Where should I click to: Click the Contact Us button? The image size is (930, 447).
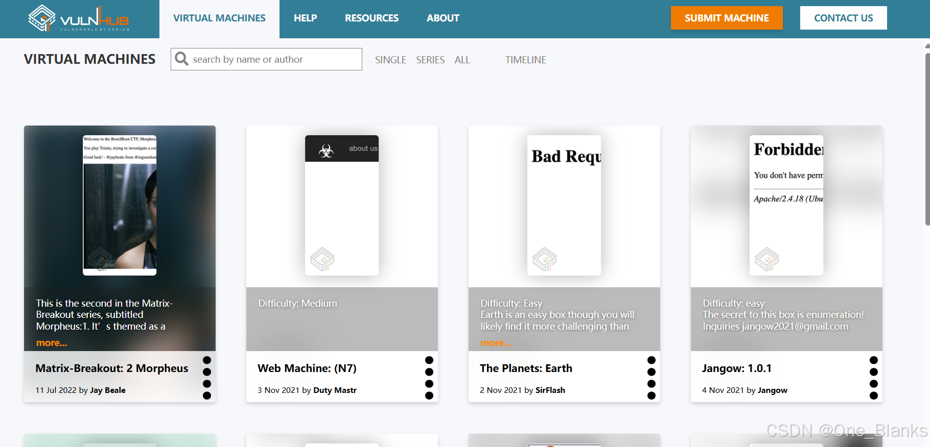click(x=843, y=18)
